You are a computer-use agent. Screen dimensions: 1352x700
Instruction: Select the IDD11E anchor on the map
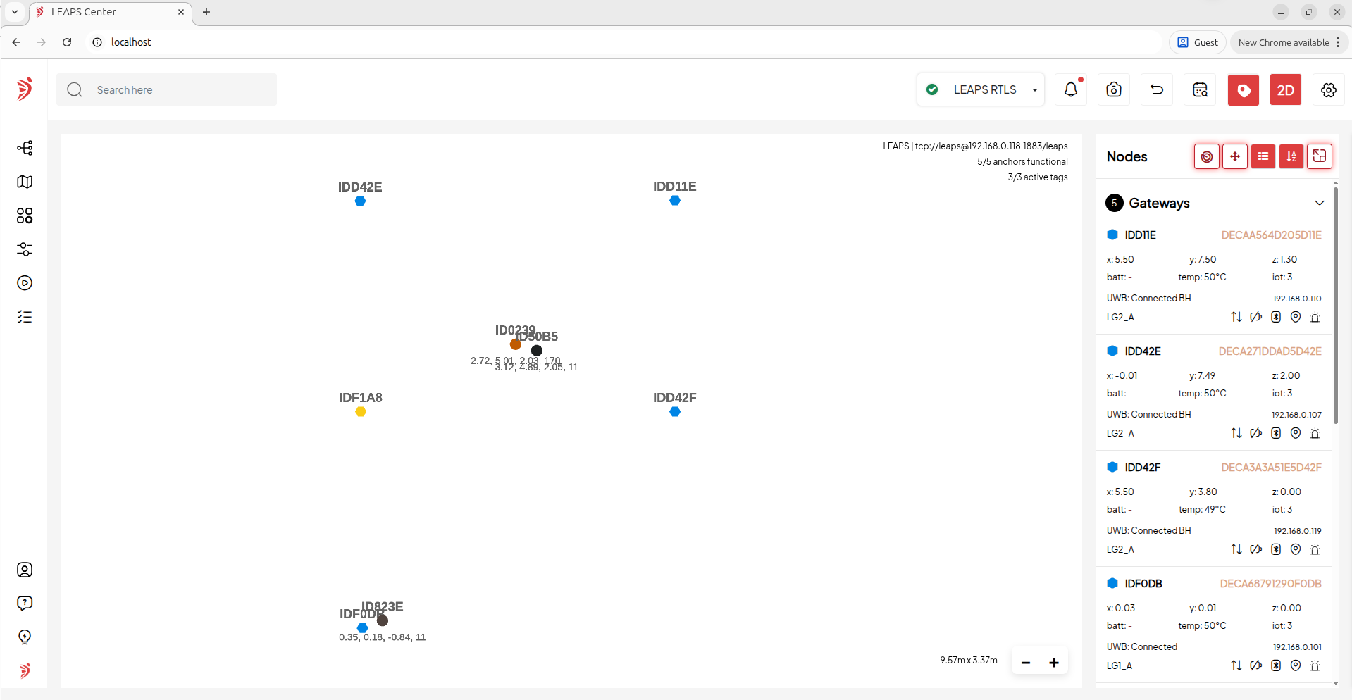[x=675, y=201]
